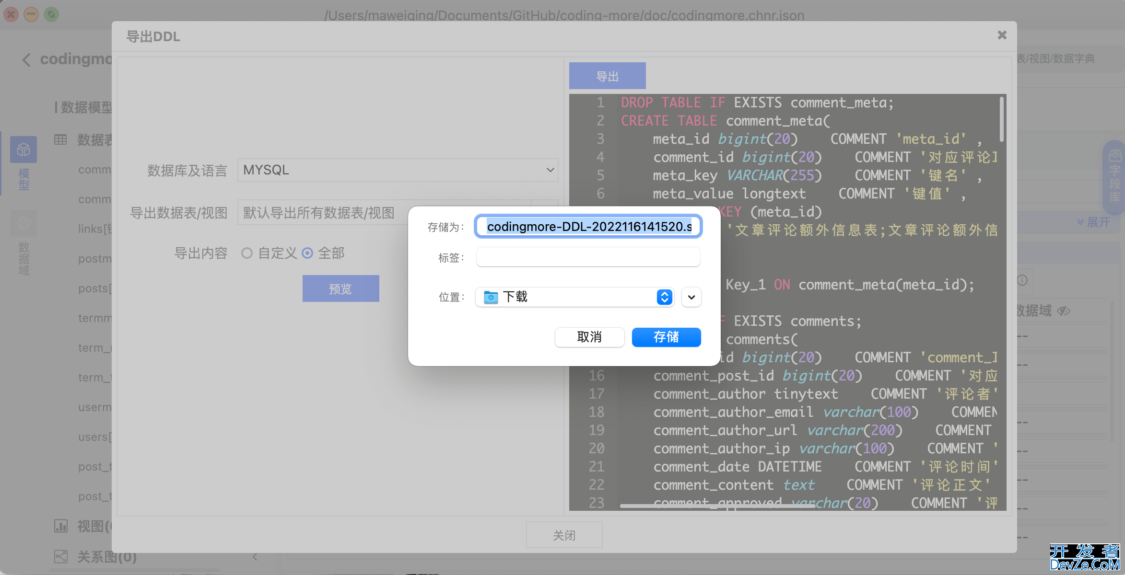Edit the 存储为 filename field
Viewport: 1125px width, 575px height.
click(588, 227)
